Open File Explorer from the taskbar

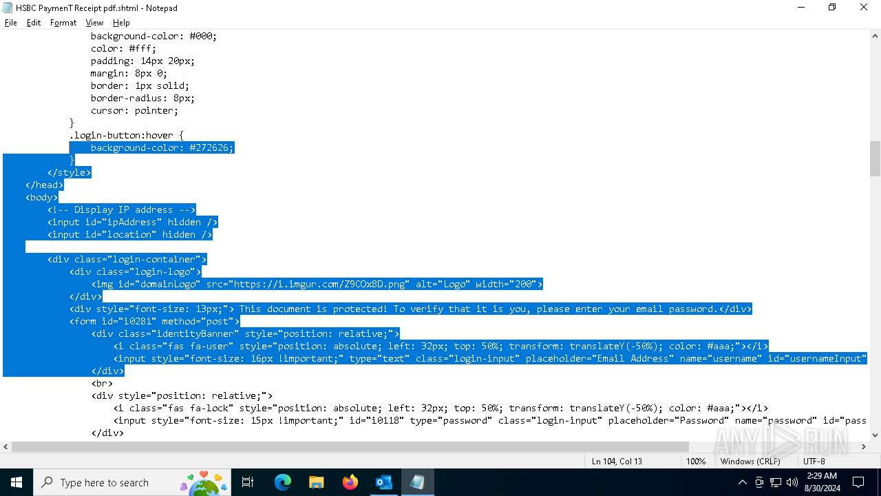pyautogui.click(x=316, y=482)
